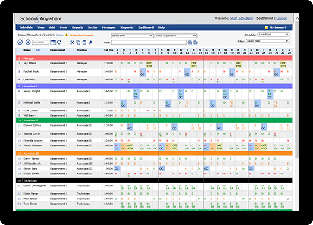Viewport: 313px width, 225px height.
Task: Open the Schedule SouthPoint dropdown
Action: 273,35
